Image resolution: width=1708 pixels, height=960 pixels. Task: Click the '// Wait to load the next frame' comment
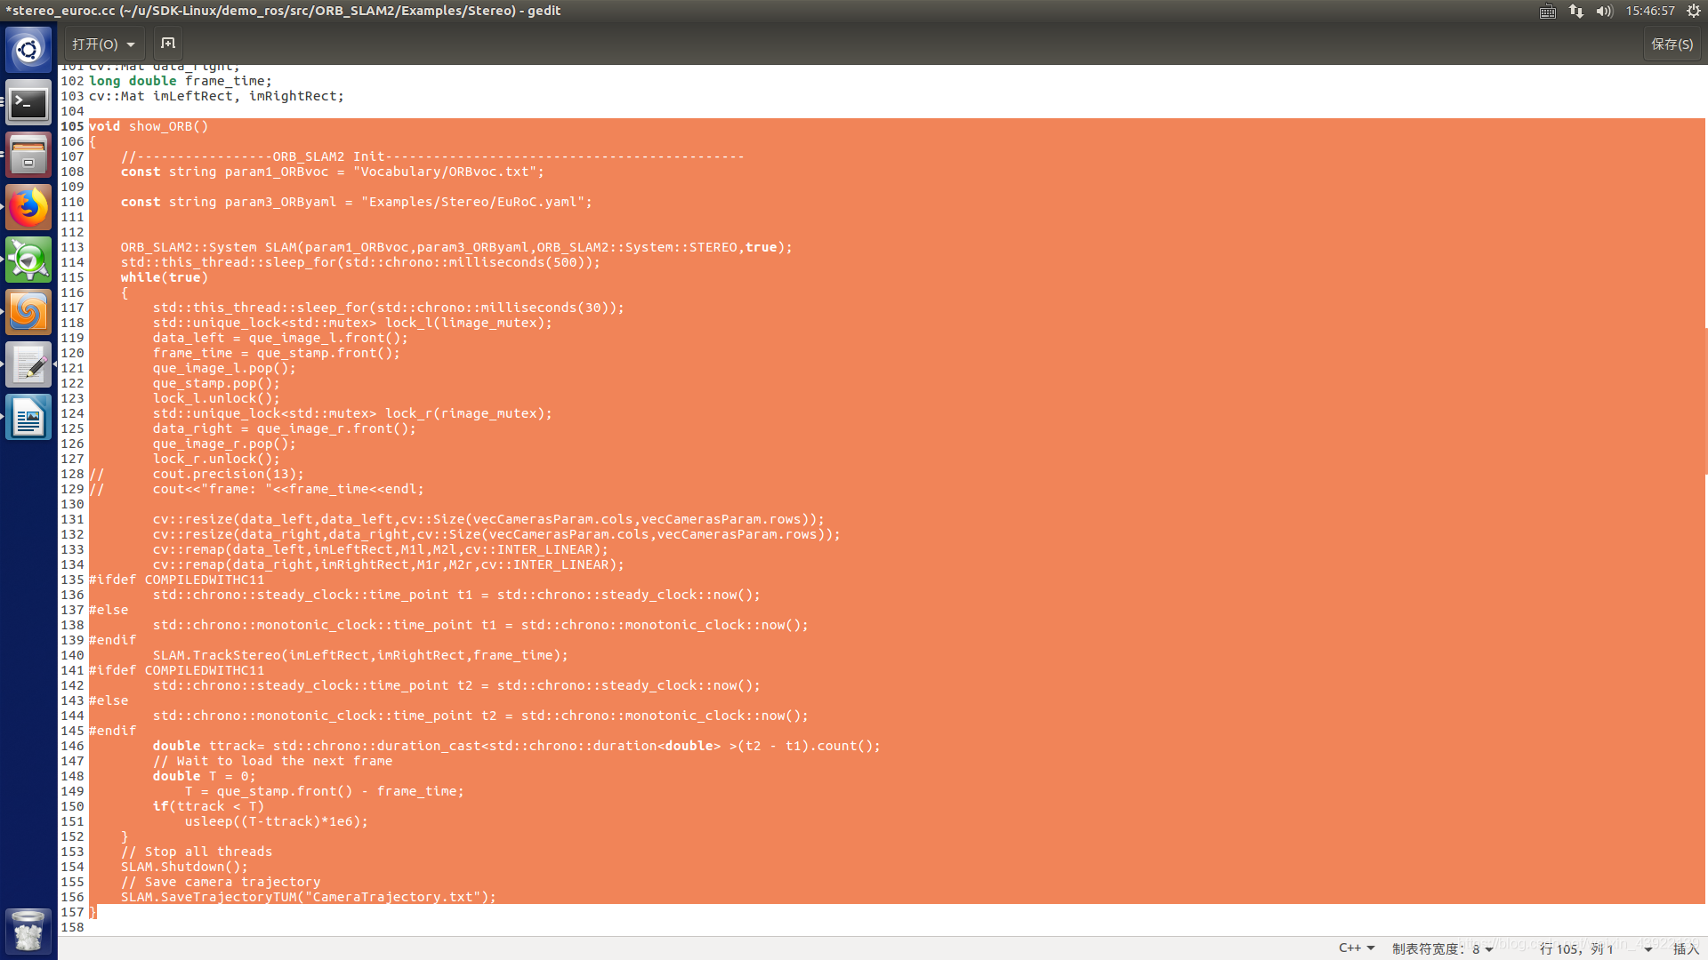(272, 761)
